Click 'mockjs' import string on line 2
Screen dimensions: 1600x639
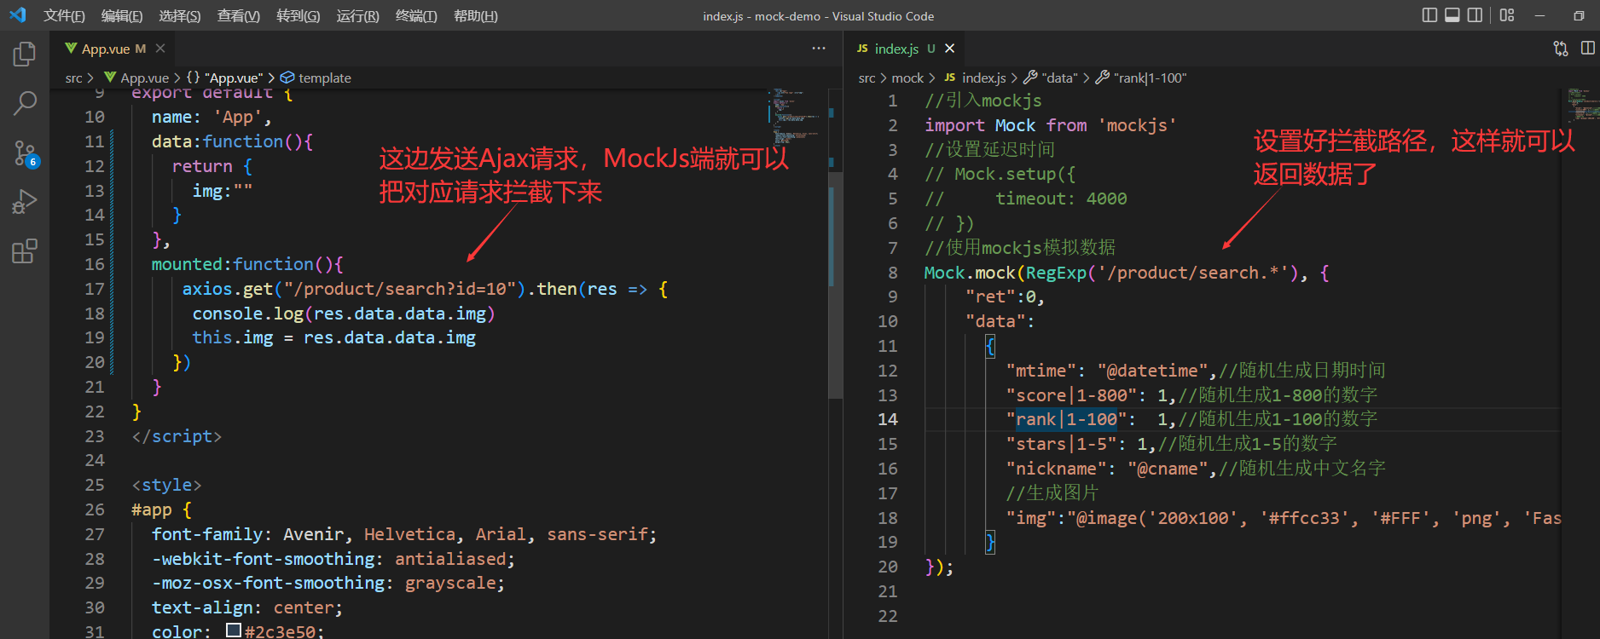pos(1137,125)
